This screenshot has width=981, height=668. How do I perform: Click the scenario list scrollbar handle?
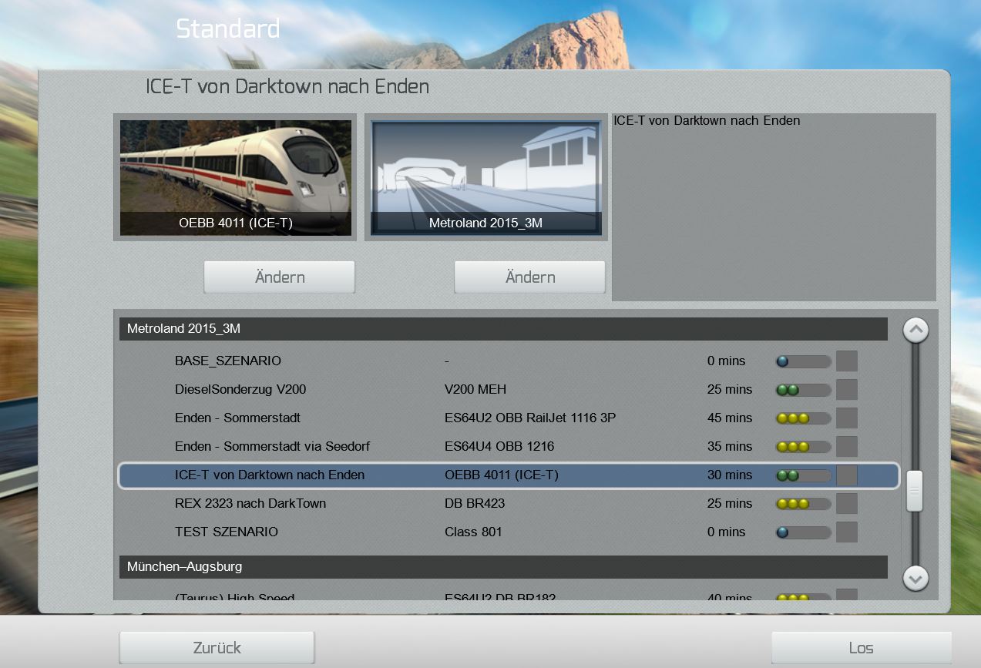pos(915,491)
